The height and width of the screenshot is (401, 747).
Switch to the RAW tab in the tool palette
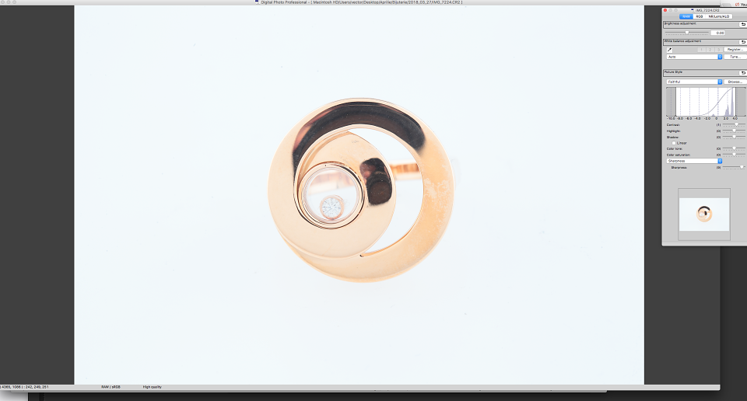(x=686, y=16)
